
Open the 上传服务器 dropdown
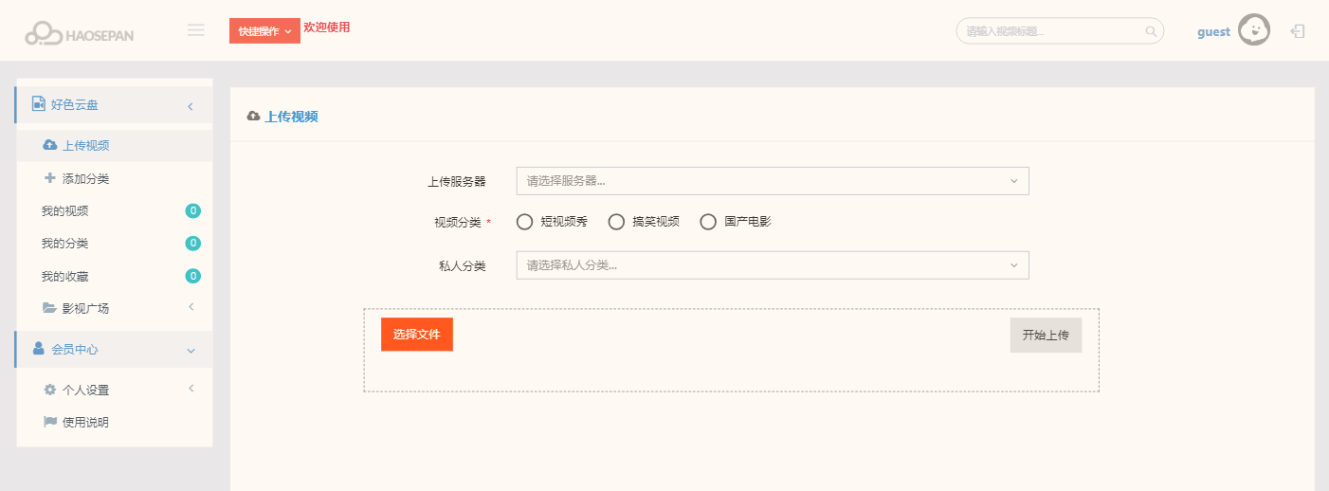(x=772, y=181)
